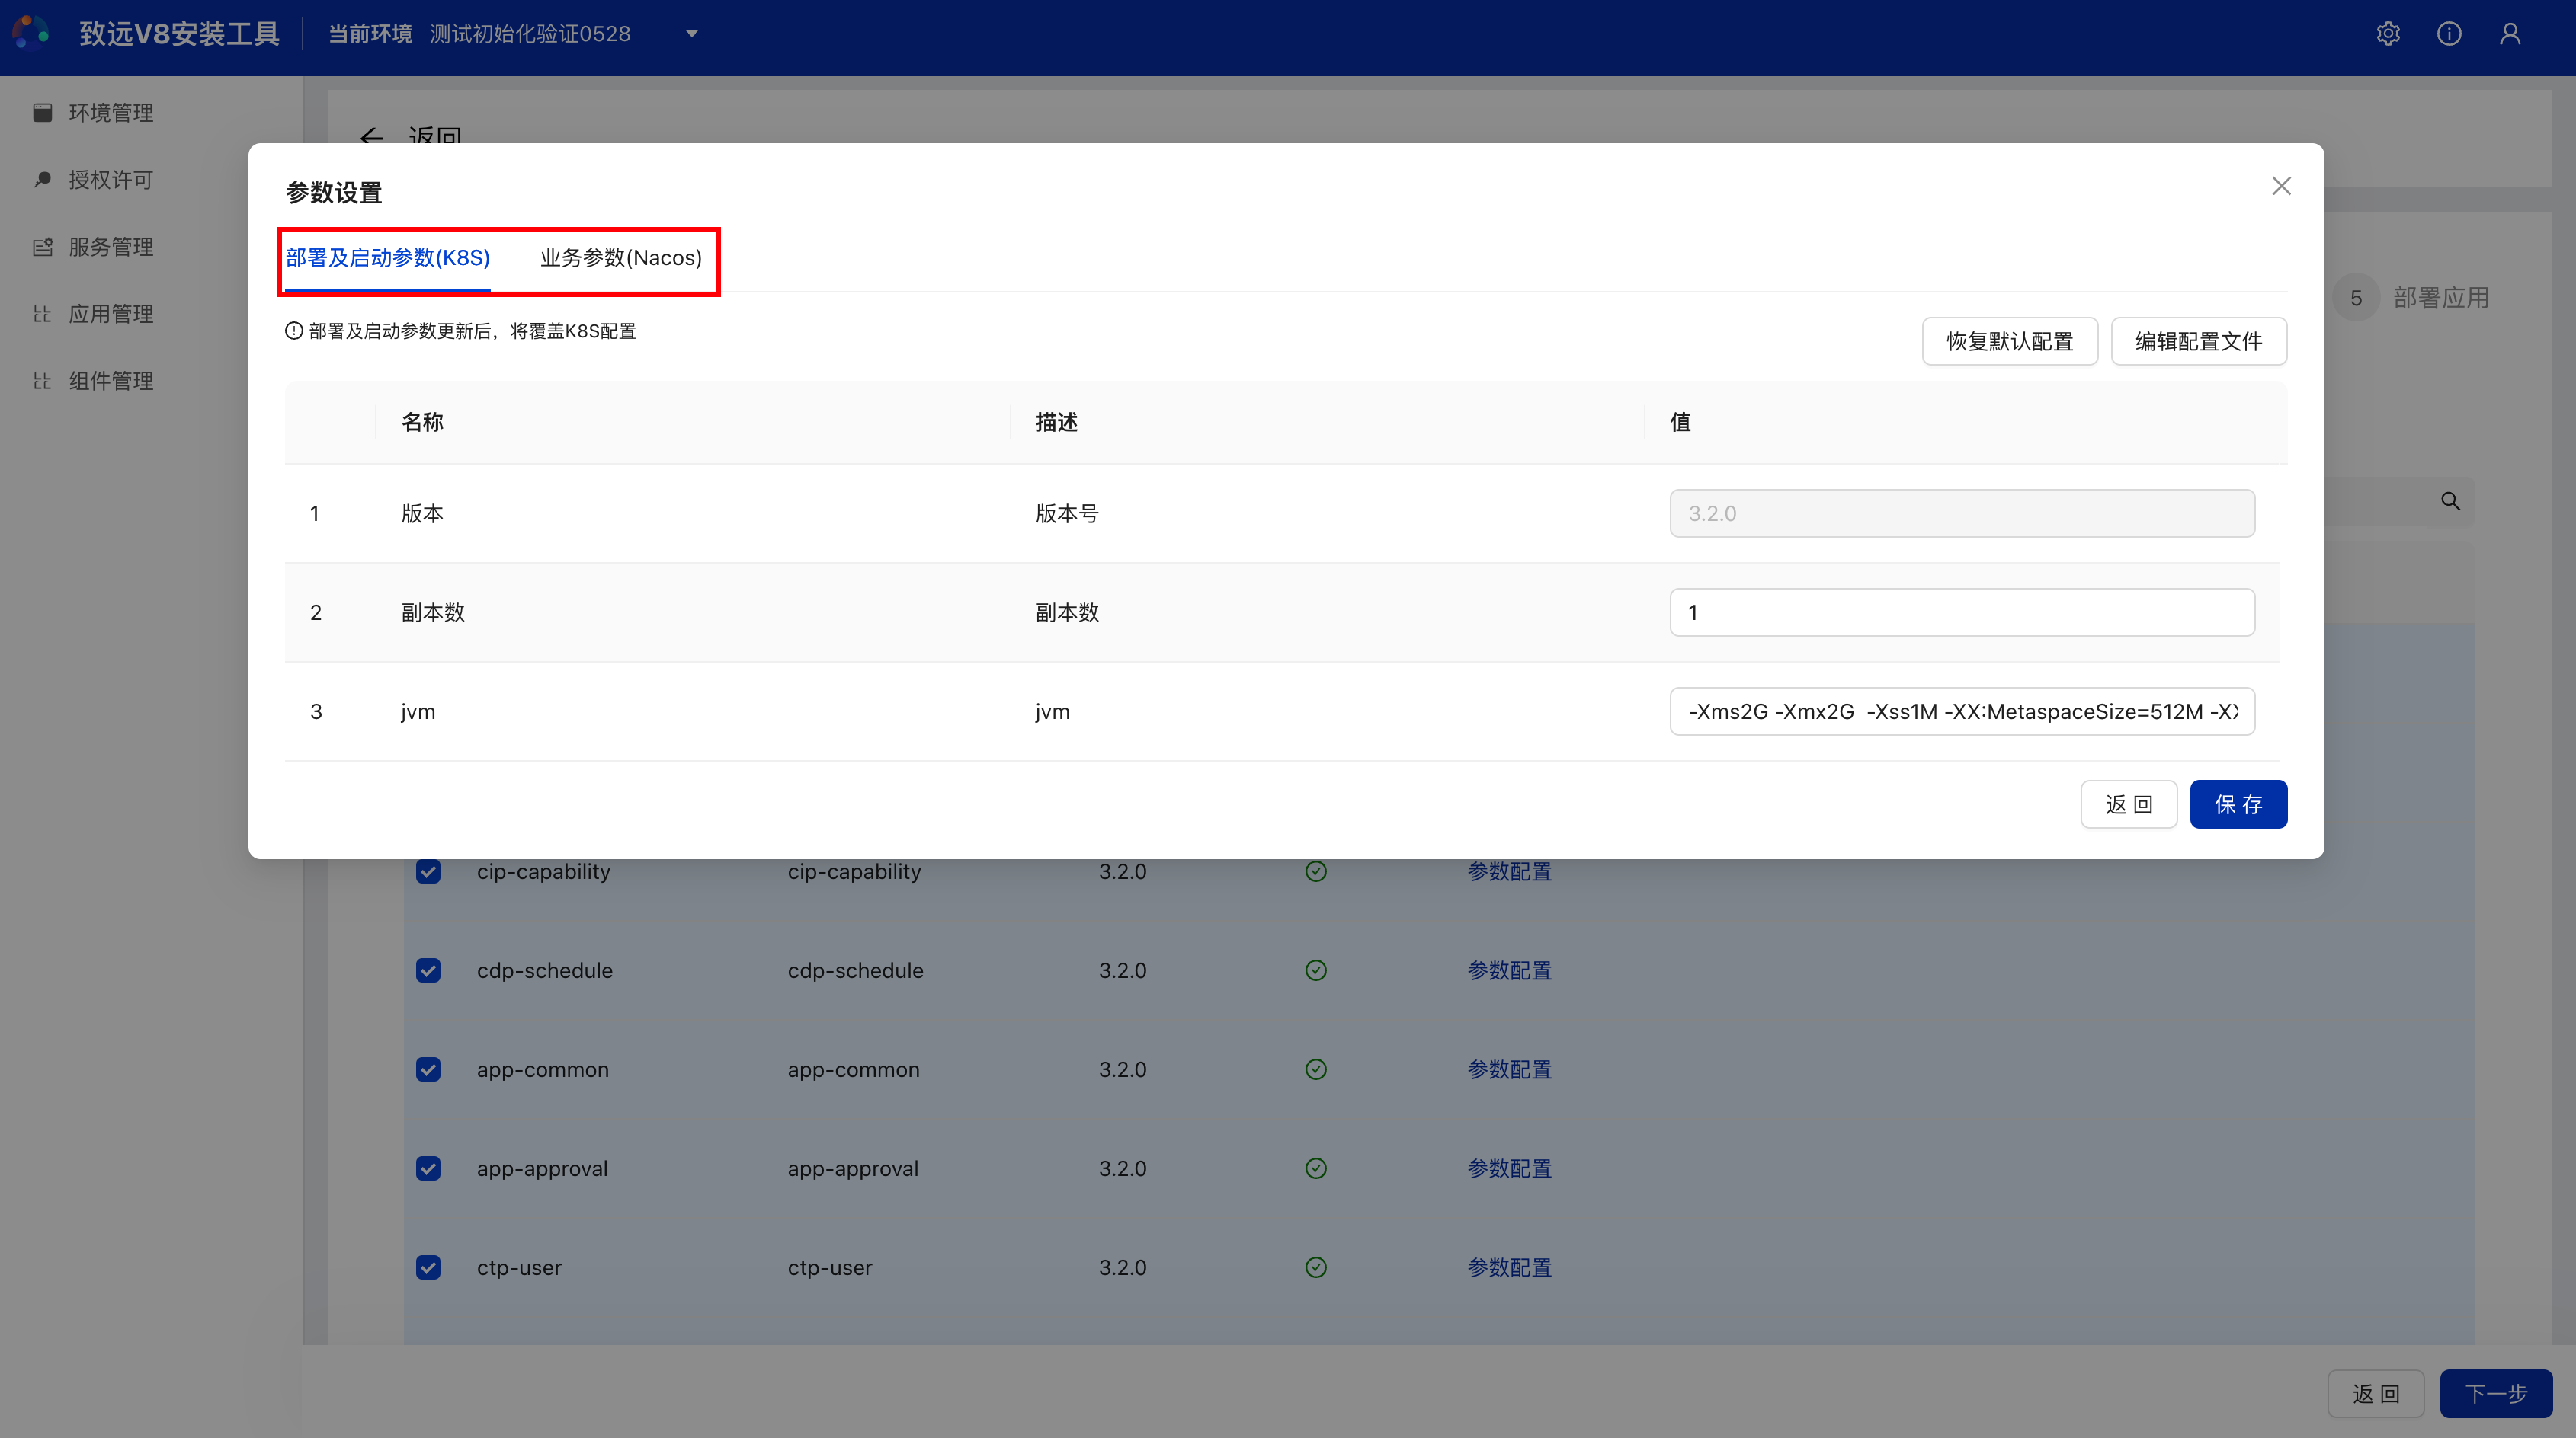Open 应用管理 in the sidebar
Screen dimensions: 2576x1438
coord(110,314)
